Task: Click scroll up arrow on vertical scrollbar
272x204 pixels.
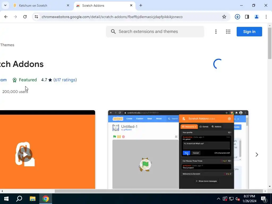Action: [270, 25]
